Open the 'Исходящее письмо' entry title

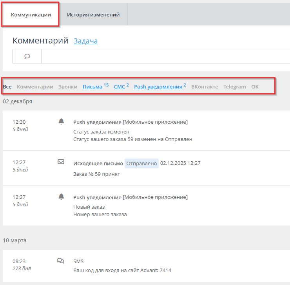(98, 163)
